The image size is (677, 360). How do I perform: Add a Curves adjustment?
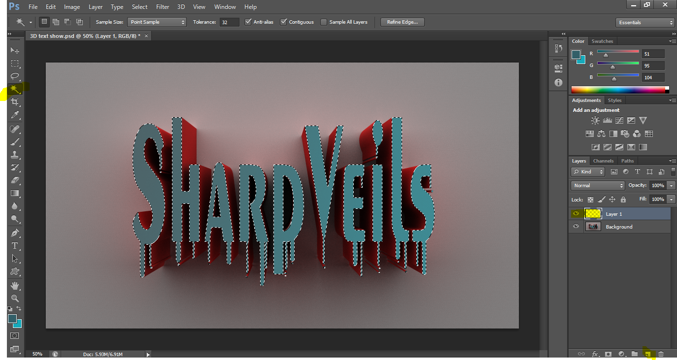click(619, 121)
